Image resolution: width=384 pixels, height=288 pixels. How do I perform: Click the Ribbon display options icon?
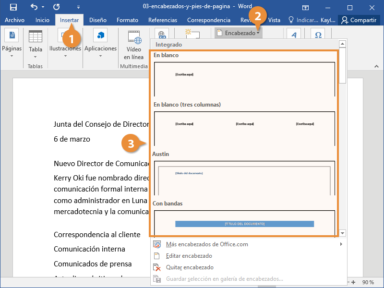tap(305, 7)
